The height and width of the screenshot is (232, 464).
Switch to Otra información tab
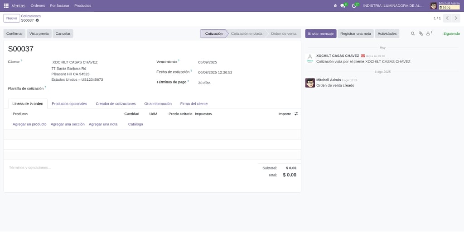158,104
